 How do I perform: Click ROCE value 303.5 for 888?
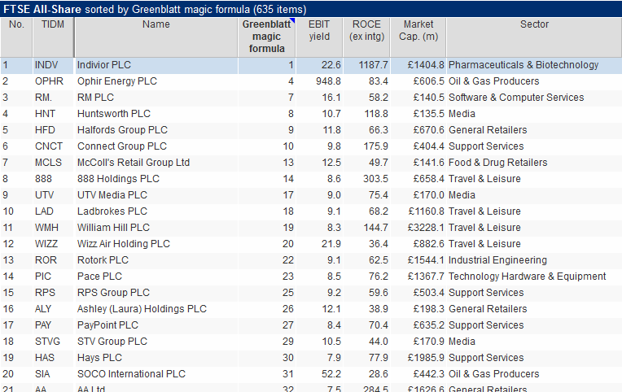(375, 179)
